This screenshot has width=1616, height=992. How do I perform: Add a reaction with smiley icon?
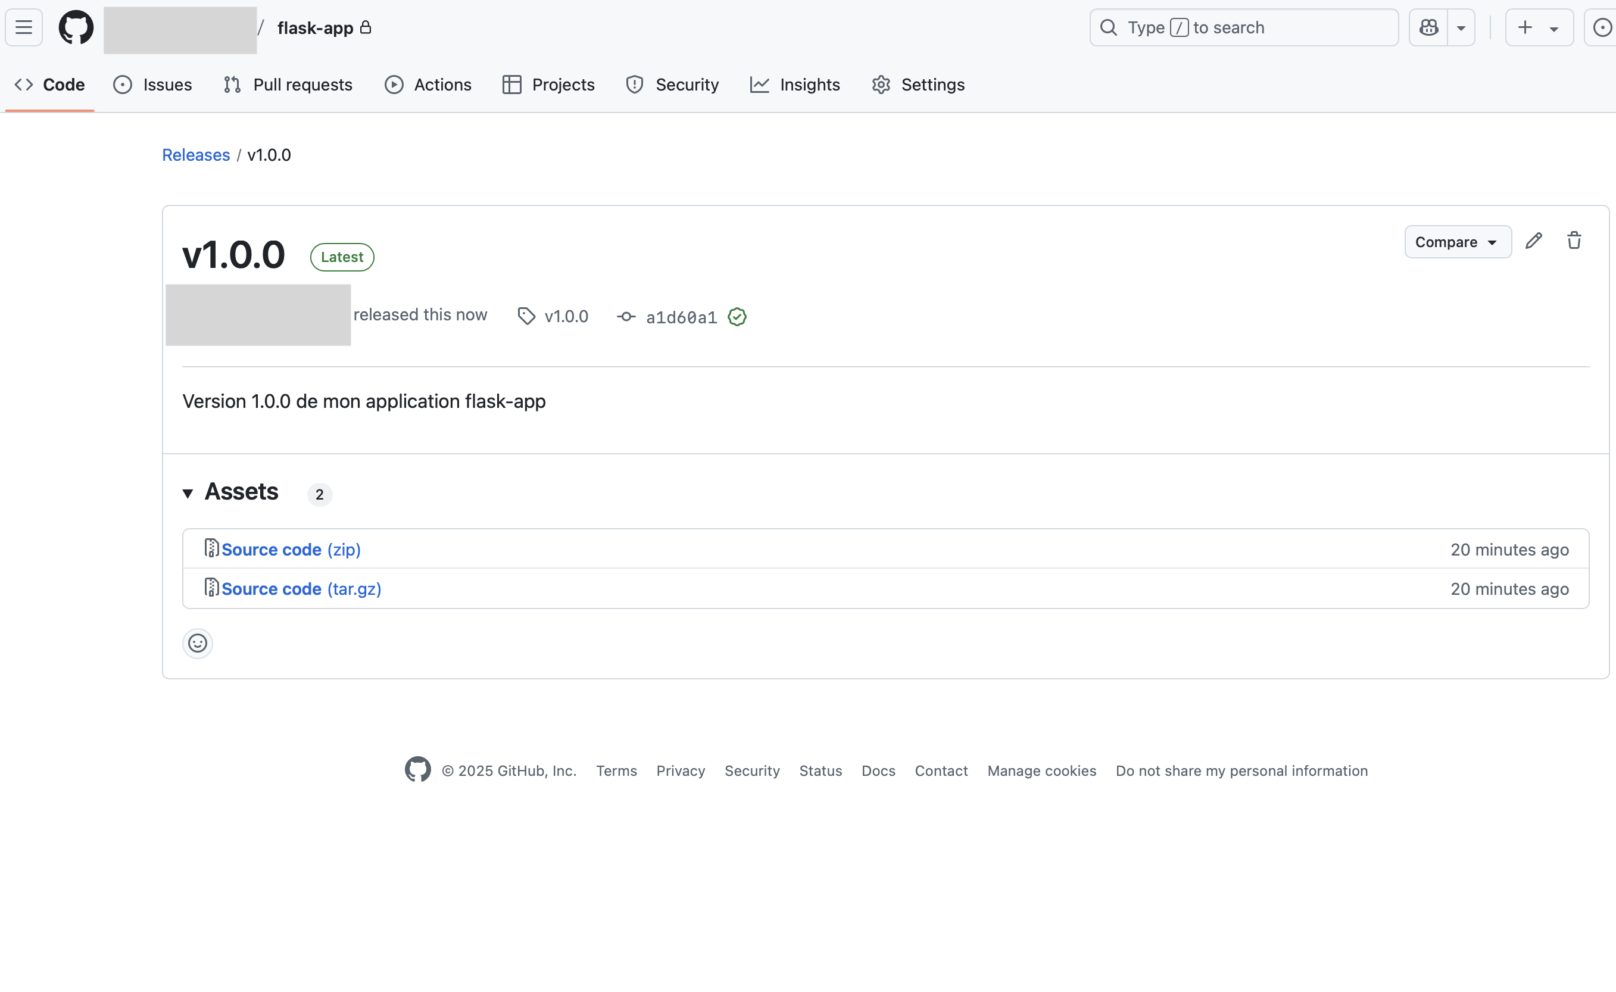point(198,643)
